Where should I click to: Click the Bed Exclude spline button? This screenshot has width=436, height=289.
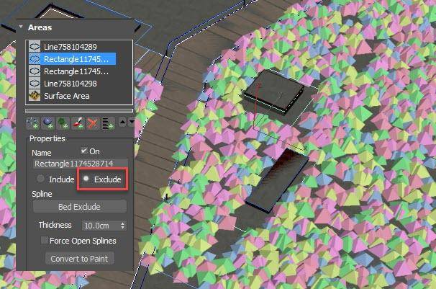point(80,207)
